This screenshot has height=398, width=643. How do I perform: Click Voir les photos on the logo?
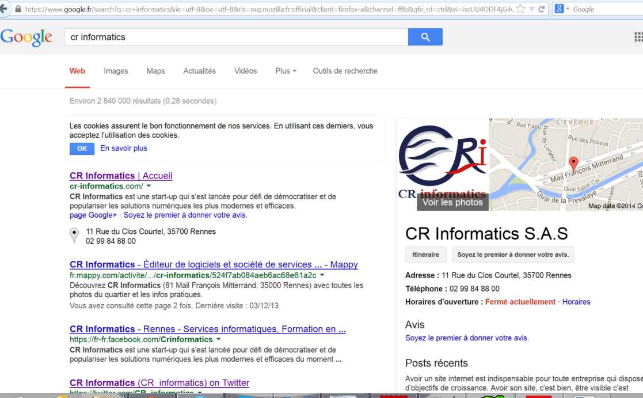pyautogui.click(x=452, y=202)
